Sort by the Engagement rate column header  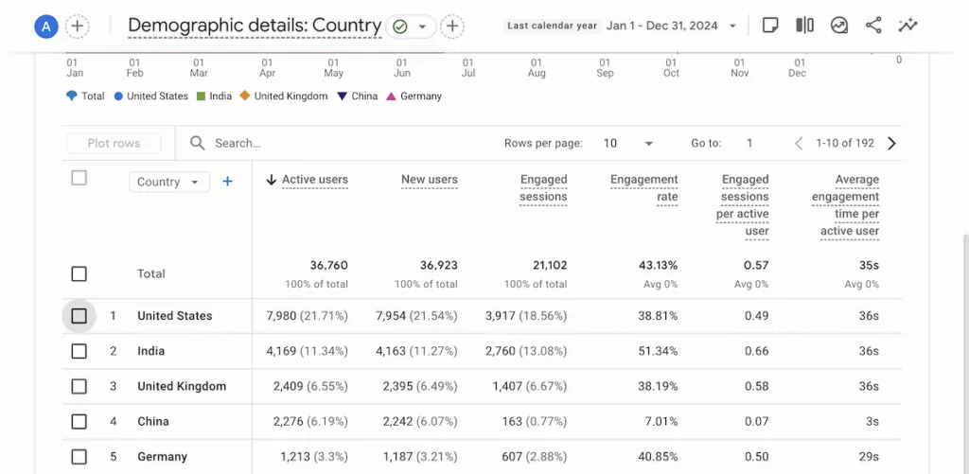coord(643,188)
